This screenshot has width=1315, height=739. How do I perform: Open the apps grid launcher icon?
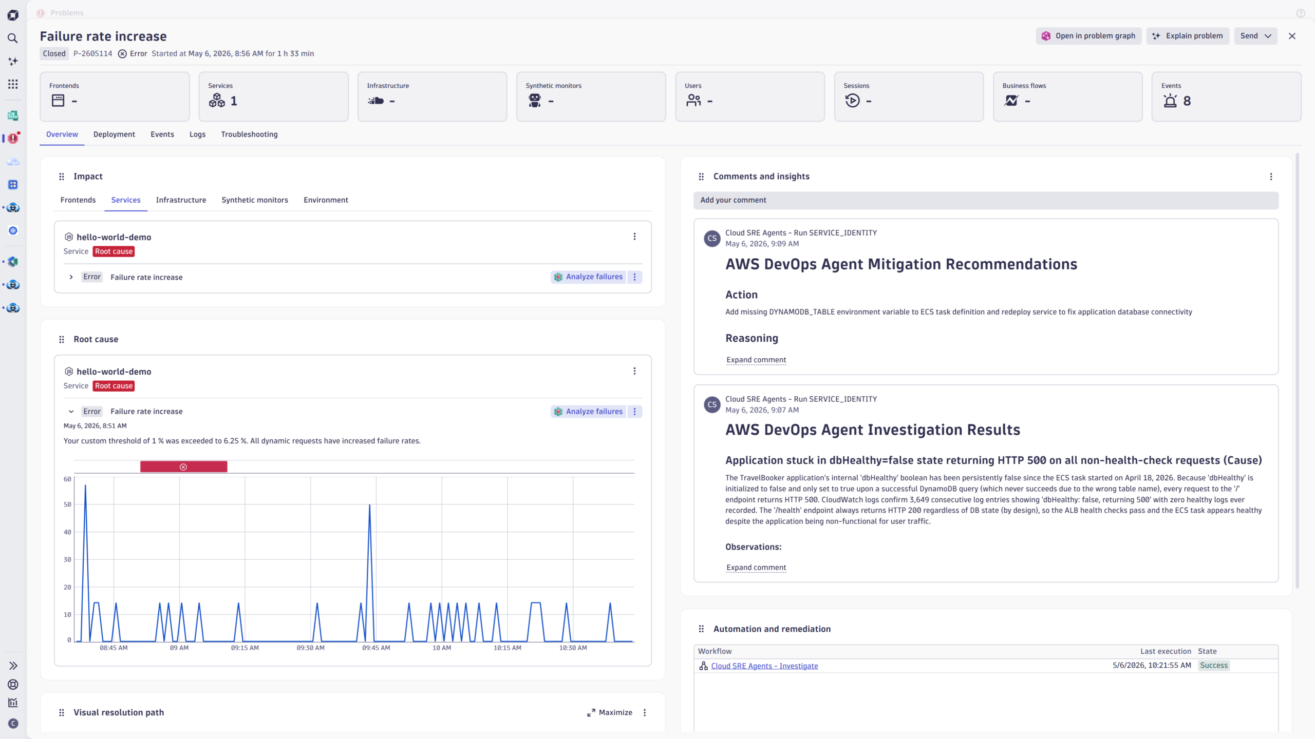(x=13, y=84)
